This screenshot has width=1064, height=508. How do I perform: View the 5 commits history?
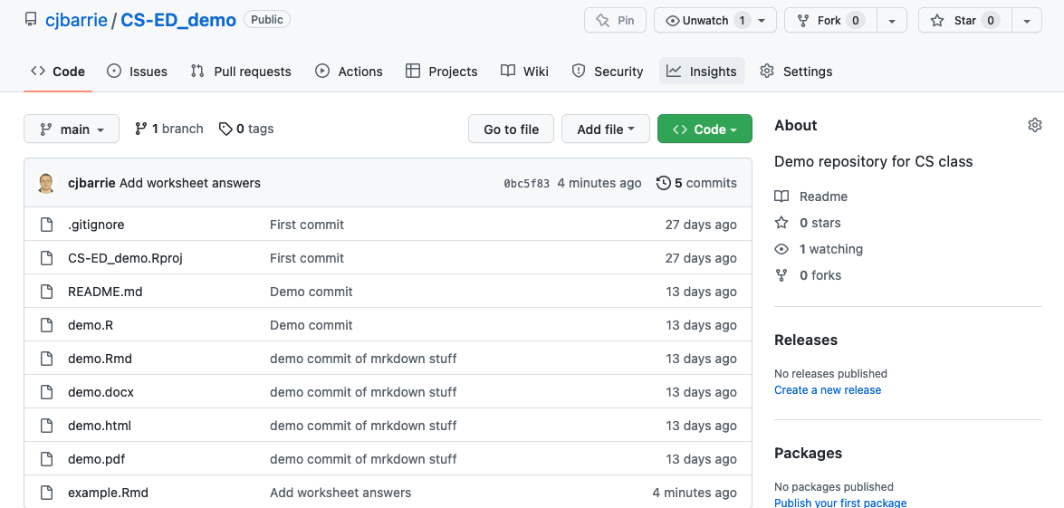(x=696, y=183)
